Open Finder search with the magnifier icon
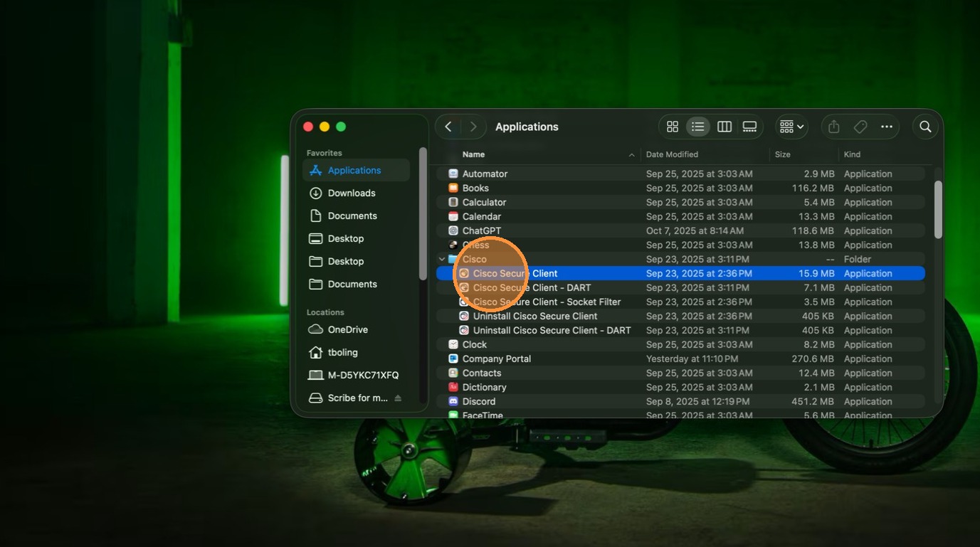Screen dimensions: 980x547 [925, 127]
